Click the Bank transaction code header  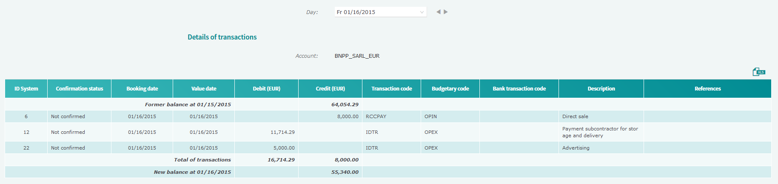pyautogui.click(x=519, y=89)
